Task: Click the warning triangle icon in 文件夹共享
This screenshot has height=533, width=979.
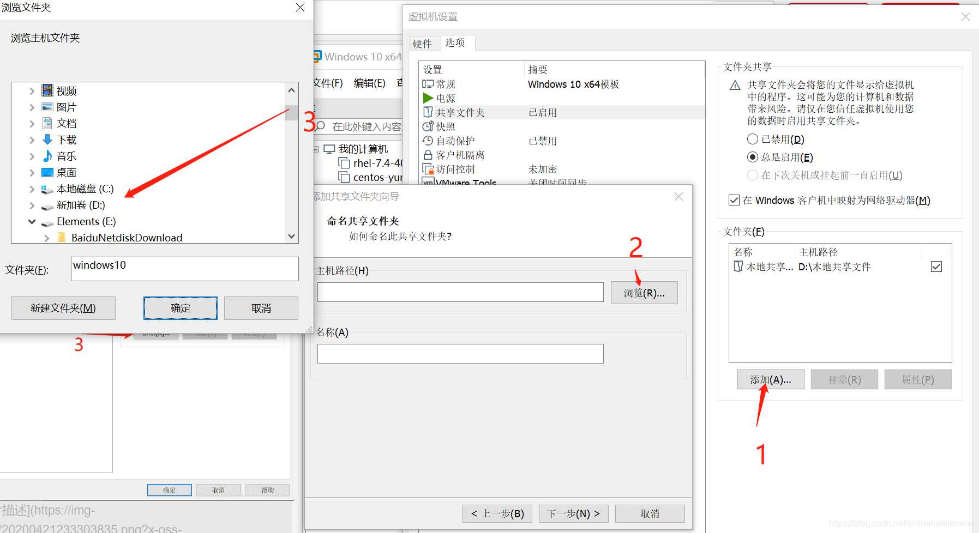Action: pyautogui.click(x=735, y=86)
